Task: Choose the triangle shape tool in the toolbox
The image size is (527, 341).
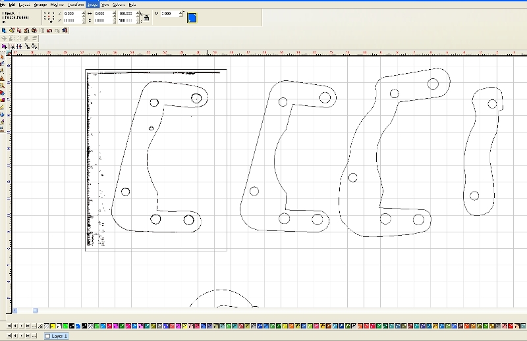Action: click(3, 78)
